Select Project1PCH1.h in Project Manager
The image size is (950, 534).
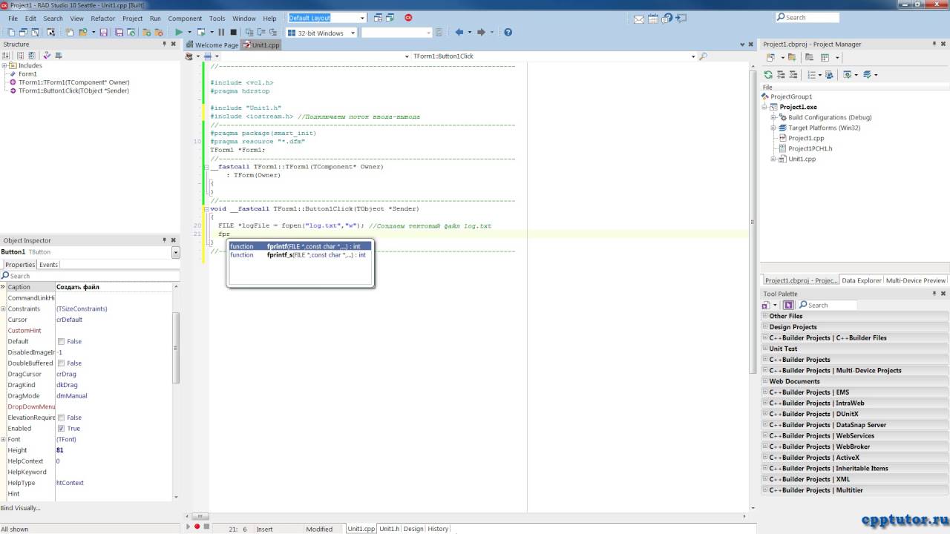point(810,148)
